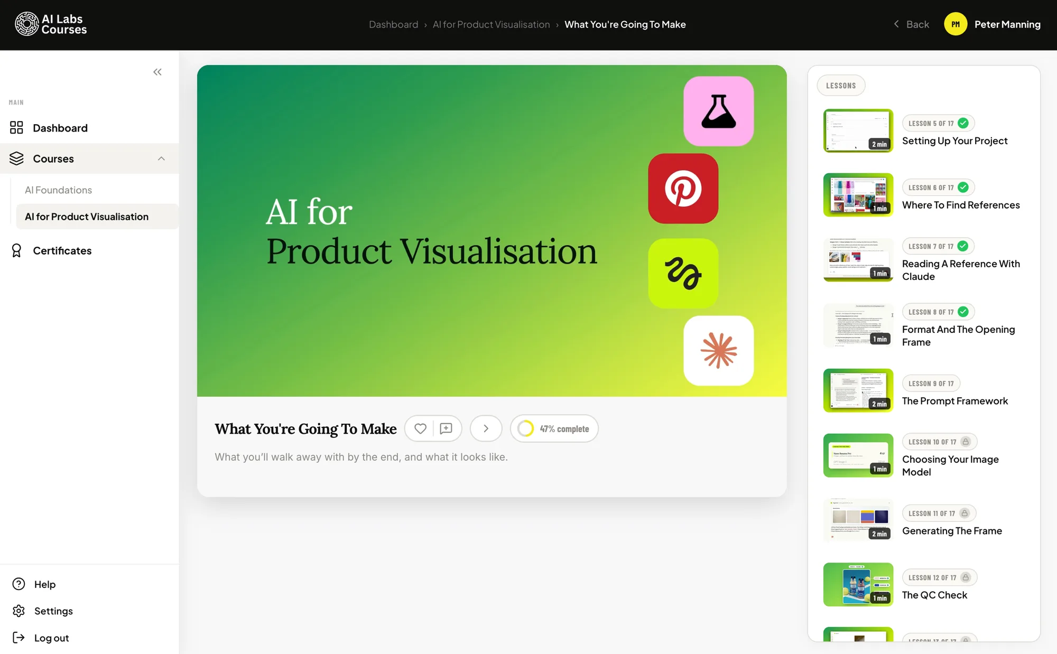Click AI for Product Visualisation hero banner
The height and width of the screenshot is (654, 1057).
pos(492,230)
